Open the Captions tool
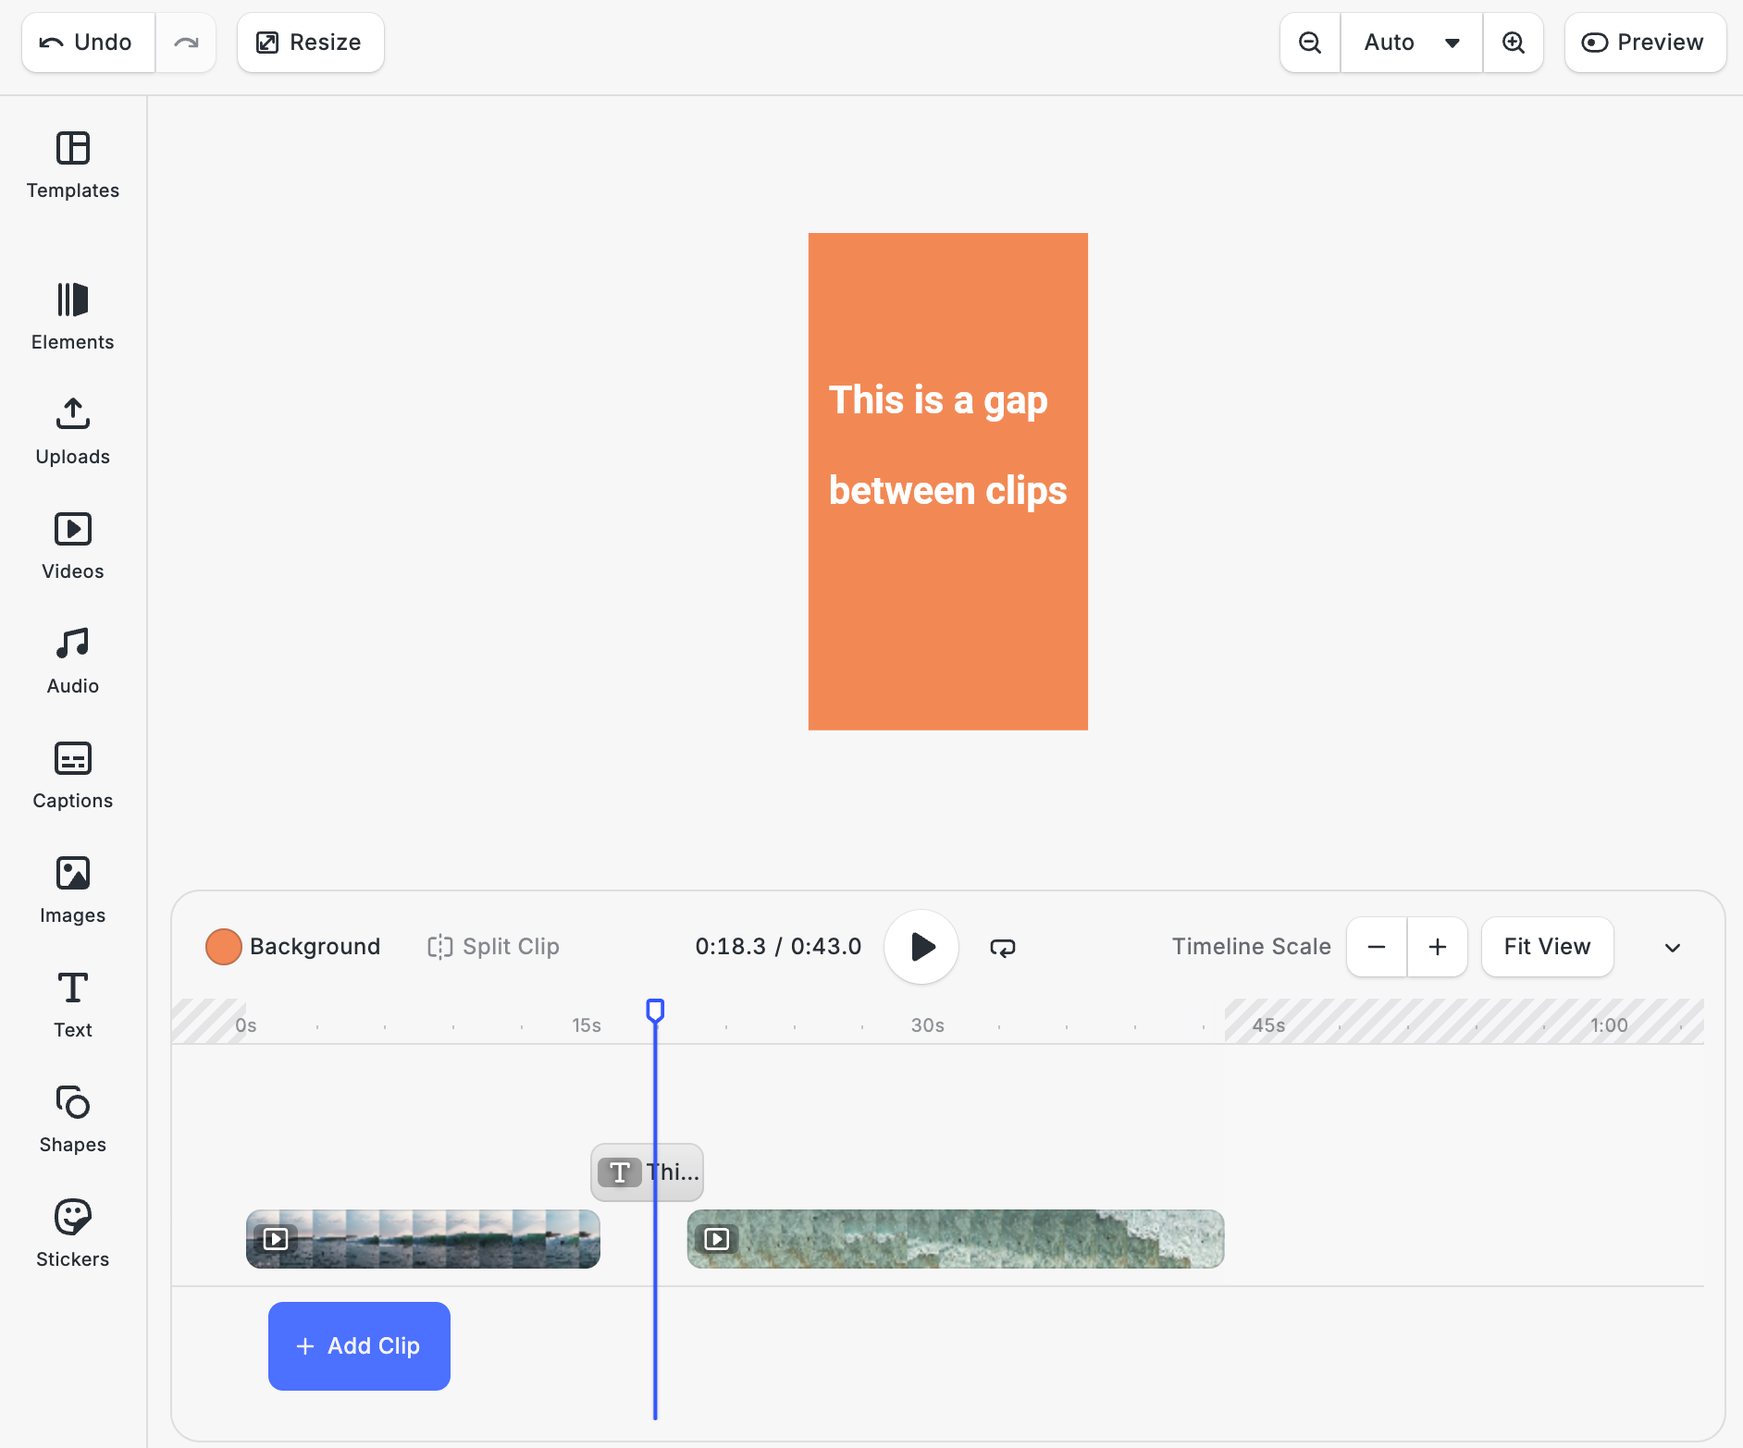 pos(72,775)
